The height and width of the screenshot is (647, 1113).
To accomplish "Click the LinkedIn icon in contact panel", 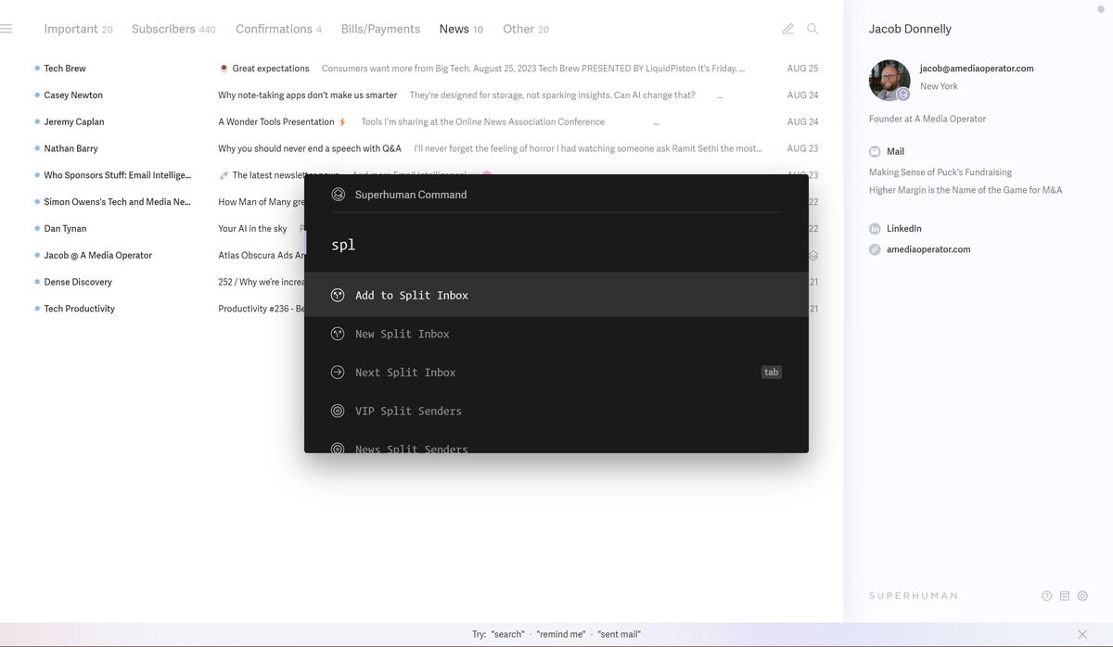I will tap(875, 228).
